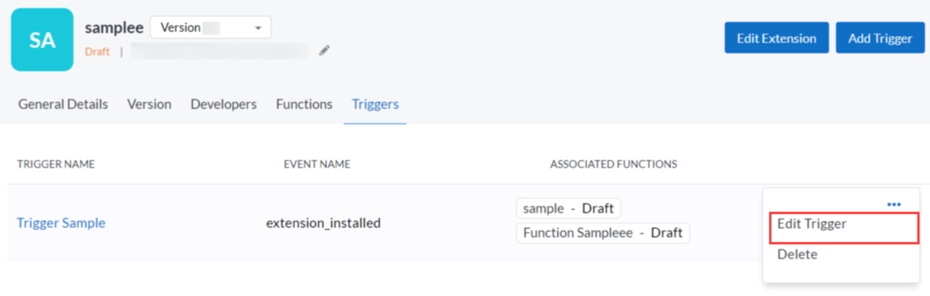Select the Triggers tab
Screen dimensions: 930x296
click(375, 104)
